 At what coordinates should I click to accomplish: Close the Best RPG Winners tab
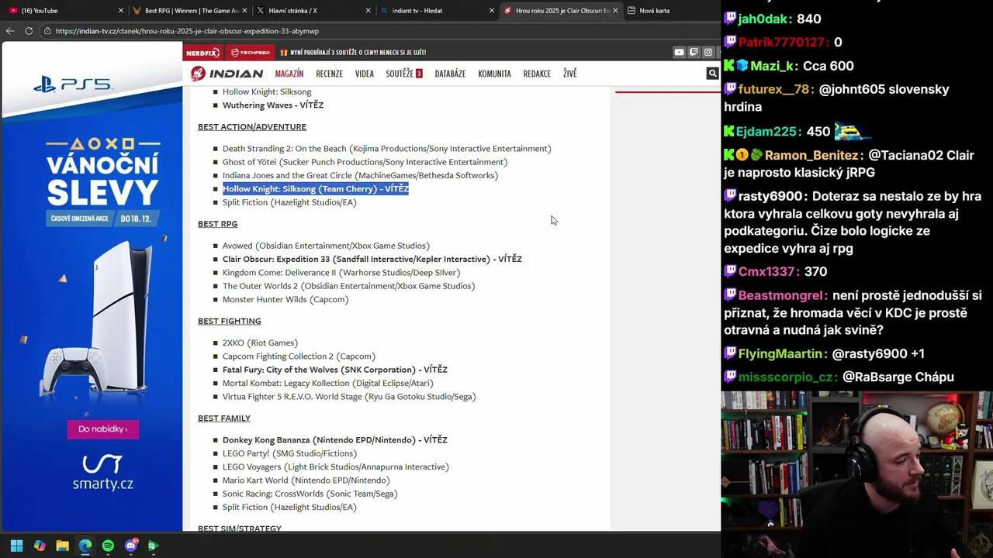[244, 11]
